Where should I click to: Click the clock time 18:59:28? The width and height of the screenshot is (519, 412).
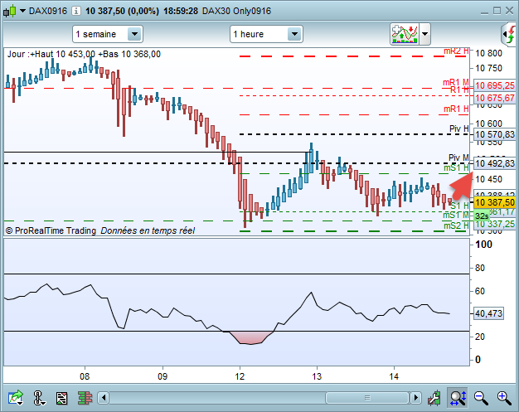(181, 11)
